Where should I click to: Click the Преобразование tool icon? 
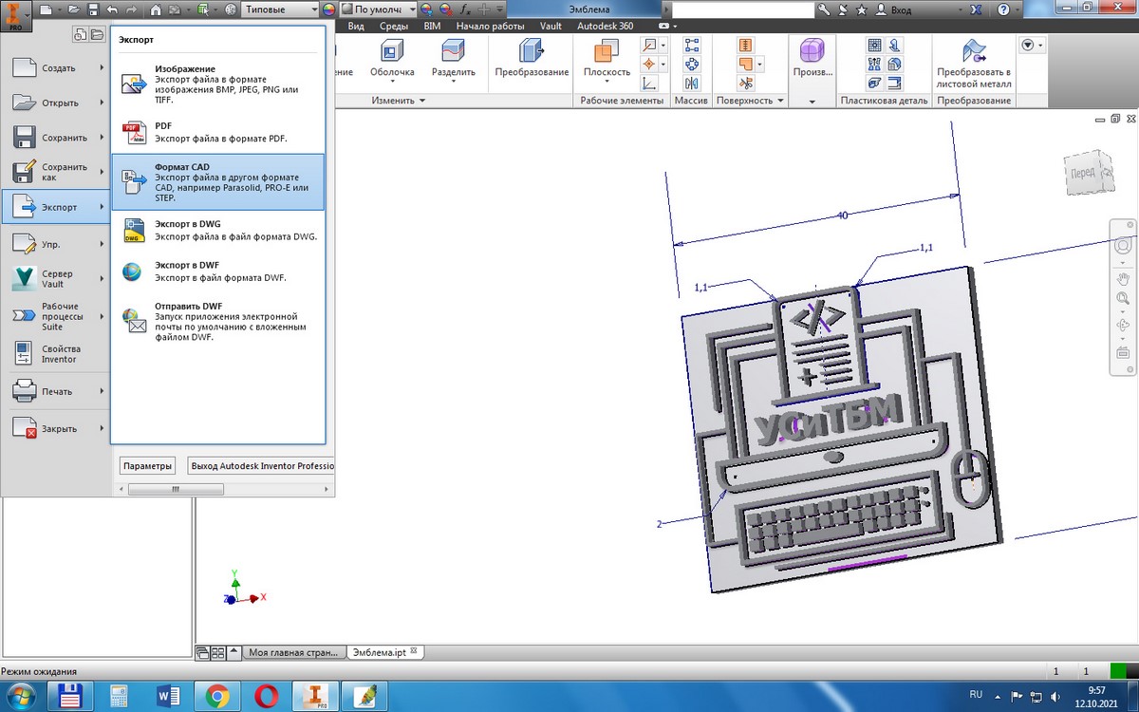[532, 59]
